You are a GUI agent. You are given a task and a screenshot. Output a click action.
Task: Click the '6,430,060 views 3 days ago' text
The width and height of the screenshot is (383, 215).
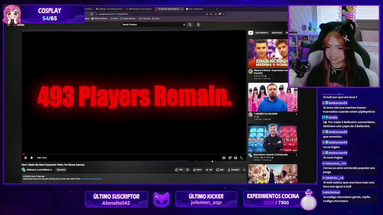point(34,176)
